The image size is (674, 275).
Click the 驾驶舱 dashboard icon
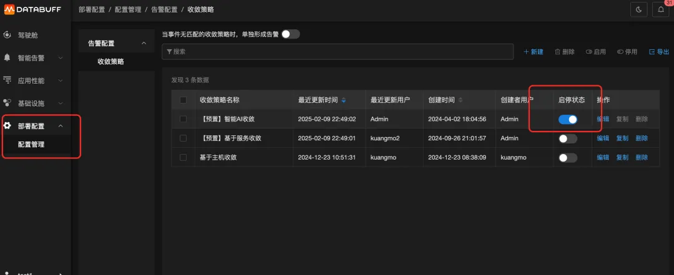point(7,35)
